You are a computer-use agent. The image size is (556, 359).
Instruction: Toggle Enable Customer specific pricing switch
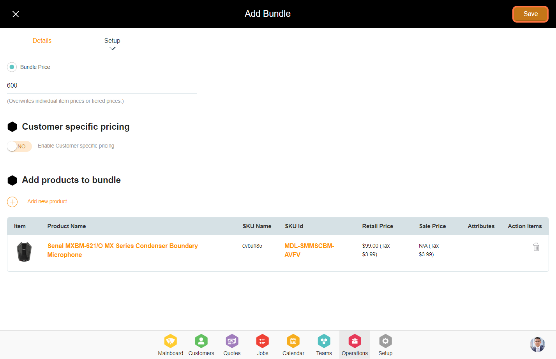pos(19,146)
